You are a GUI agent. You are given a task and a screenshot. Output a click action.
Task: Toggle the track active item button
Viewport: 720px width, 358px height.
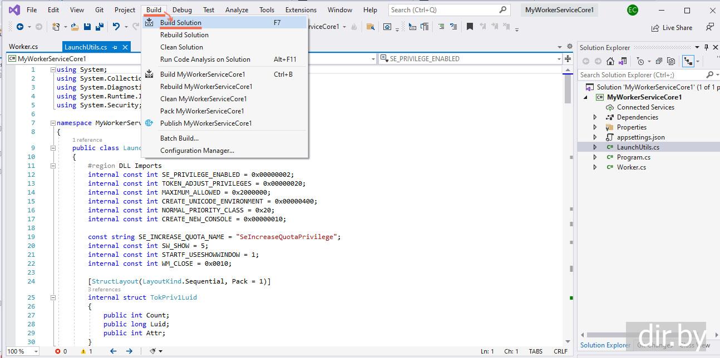688,61
